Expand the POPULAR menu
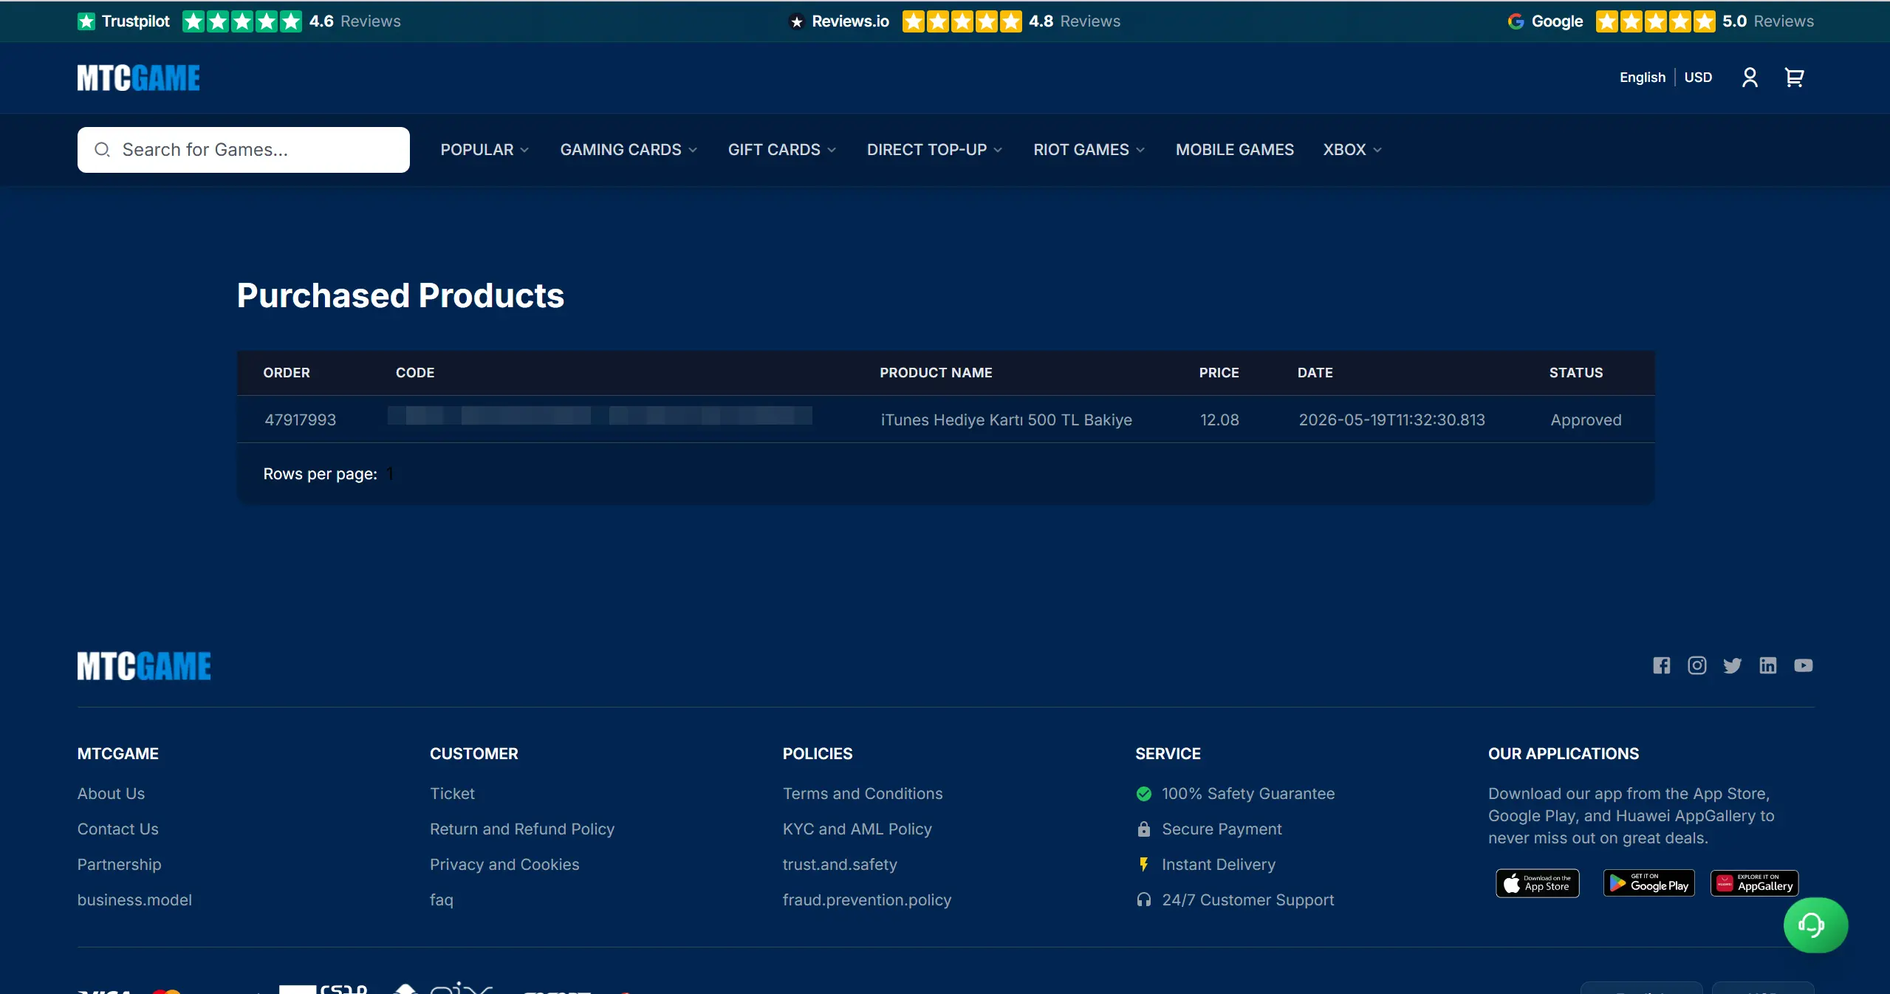This screenshot has width=1890, height=994. [485, 150]
